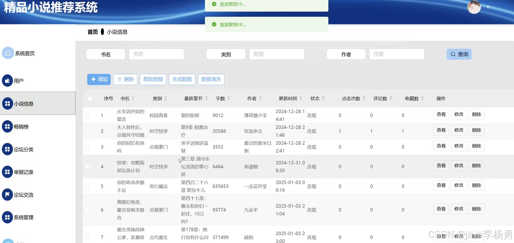
Task: Click 查看 for row 4 南谨烟
Action: coord(441,166)
